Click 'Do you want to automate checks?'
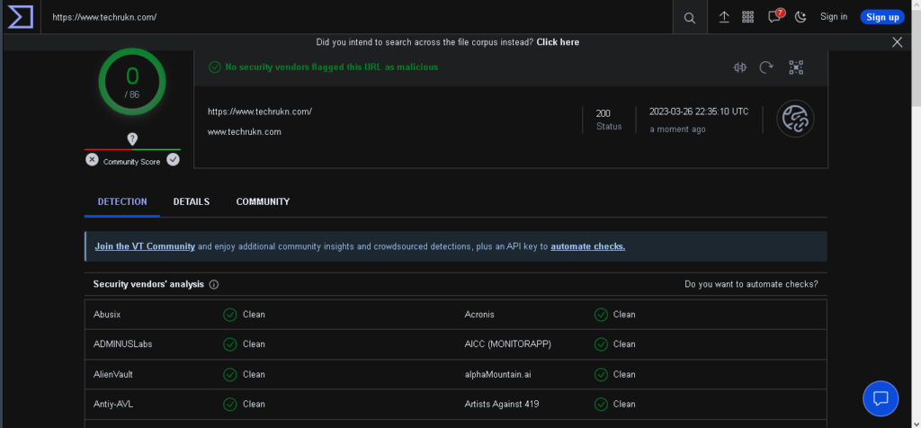The height and width of the screenshot is (428, 921). pos(751,284)
